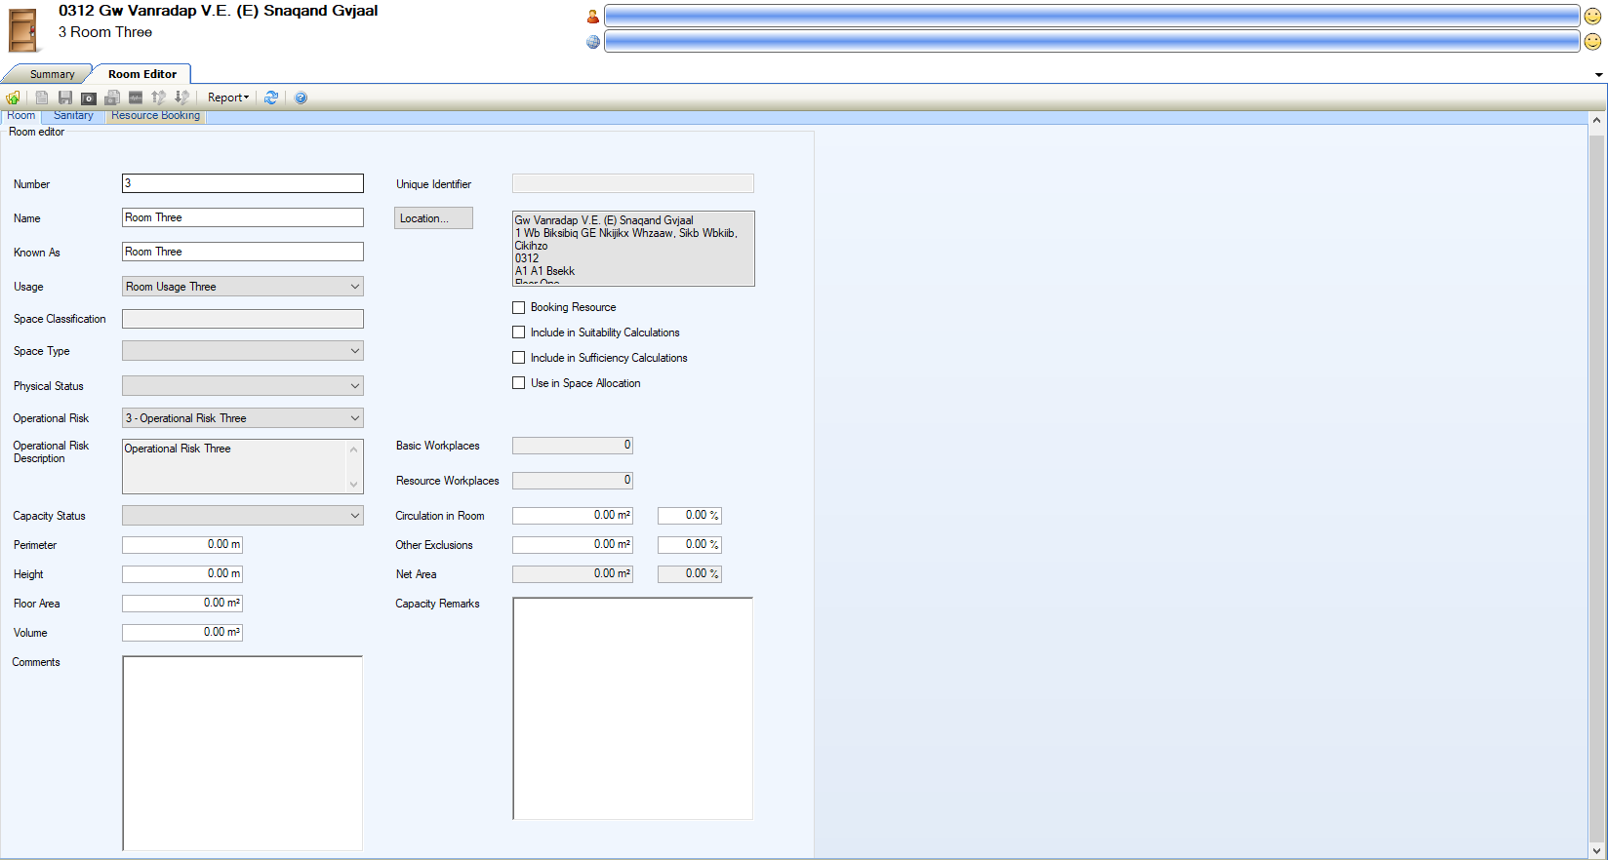Check Use in Space Allocation

pyautogui.click(x=519, y=383)
